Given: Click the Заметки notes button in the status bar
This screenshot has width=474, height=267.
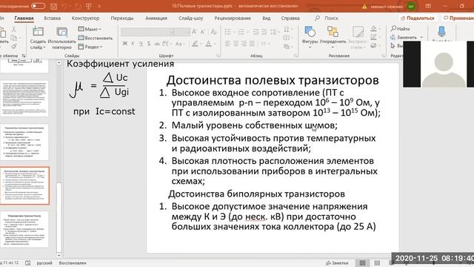Looking at the screenshot, I should click(x=337, y=263).
